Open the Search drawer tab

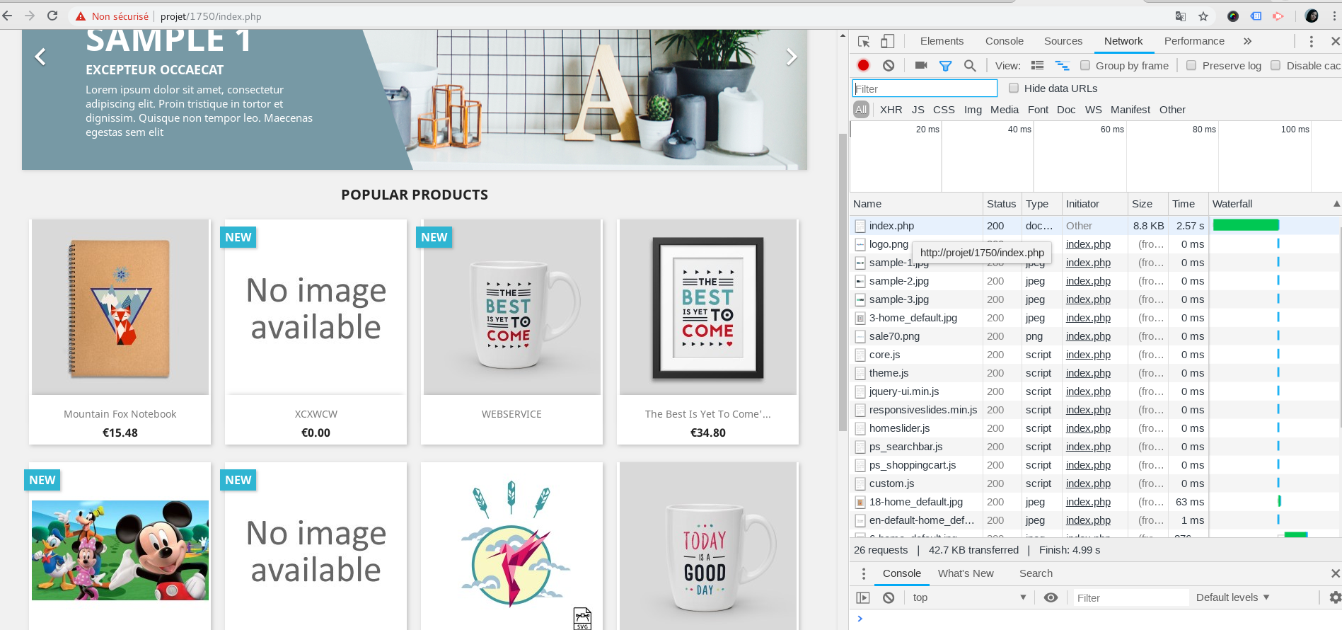point(1036,573)
